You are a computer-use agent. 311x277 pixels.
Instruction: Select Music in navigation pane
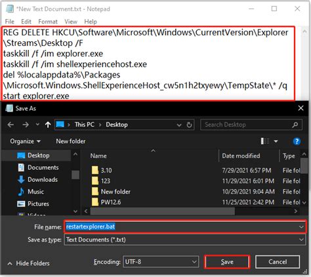click(x=35, y=192)
